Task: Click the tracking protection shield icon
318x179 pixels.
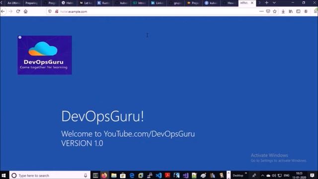Action: (50, 11)
